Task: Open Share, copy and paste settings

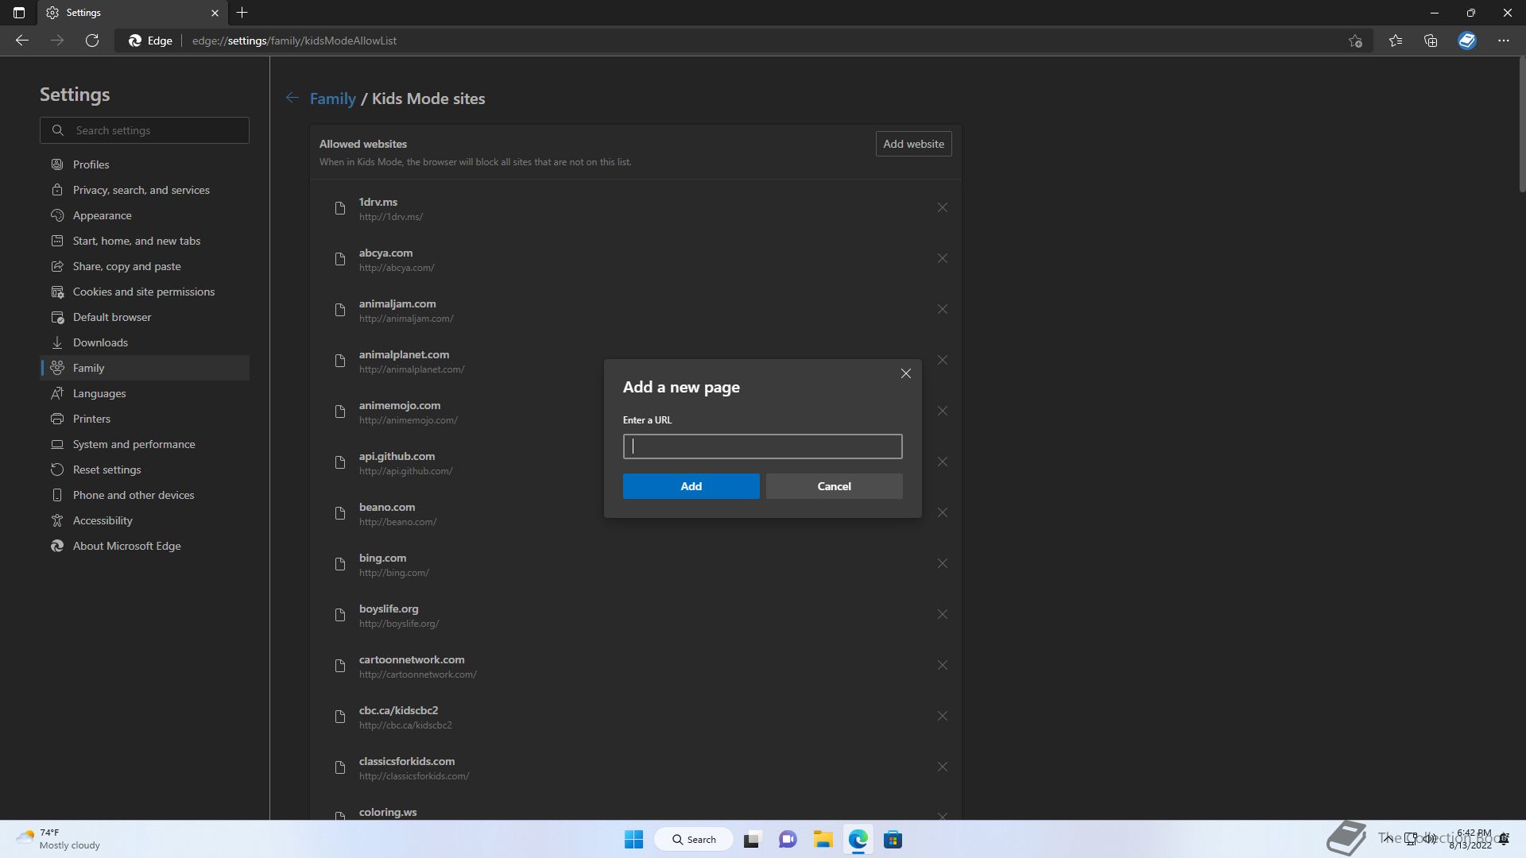Action: tap(145, 266)
